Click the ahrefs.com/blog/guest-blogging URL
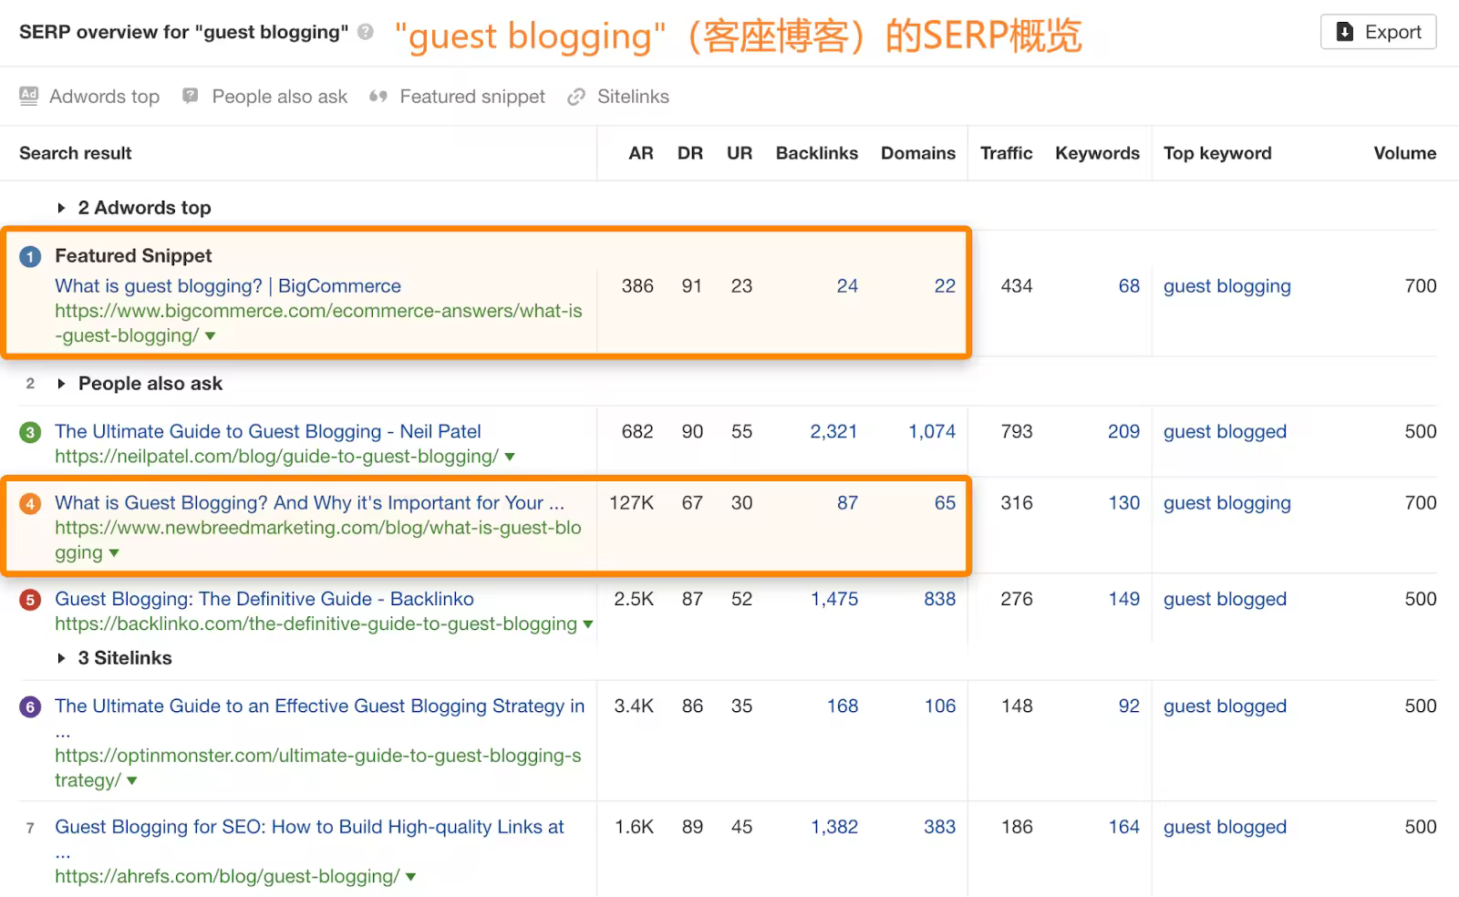 [227, 877]
